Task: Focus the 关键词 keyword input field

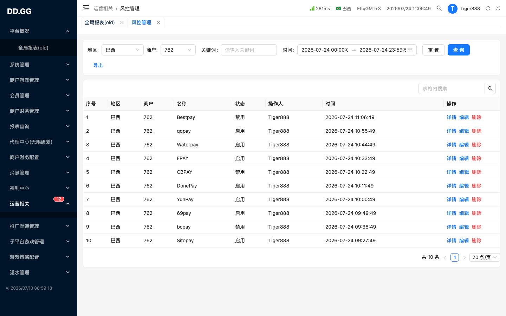Action: (249, 50)
